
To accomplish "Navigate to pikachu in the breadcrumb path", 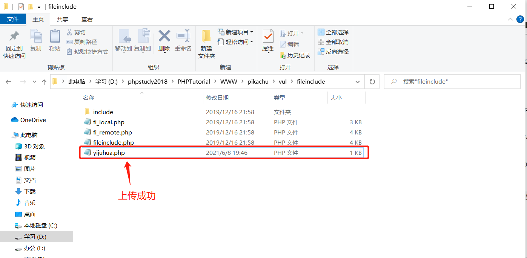I will [x=258, y=81].
